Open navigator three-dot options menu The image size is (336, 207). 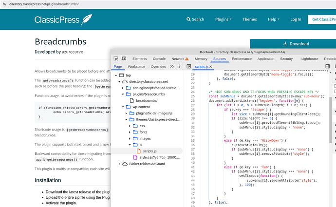179,66
